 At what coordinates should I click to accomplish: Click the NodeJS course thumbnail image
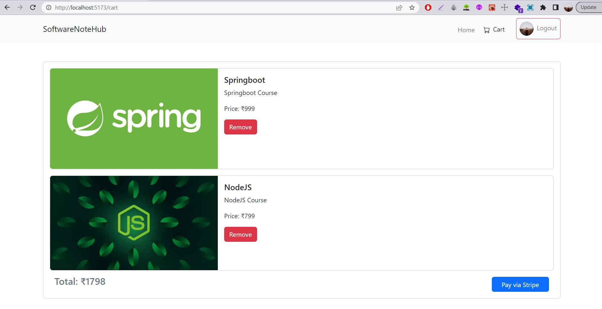(x=134, y=223)
